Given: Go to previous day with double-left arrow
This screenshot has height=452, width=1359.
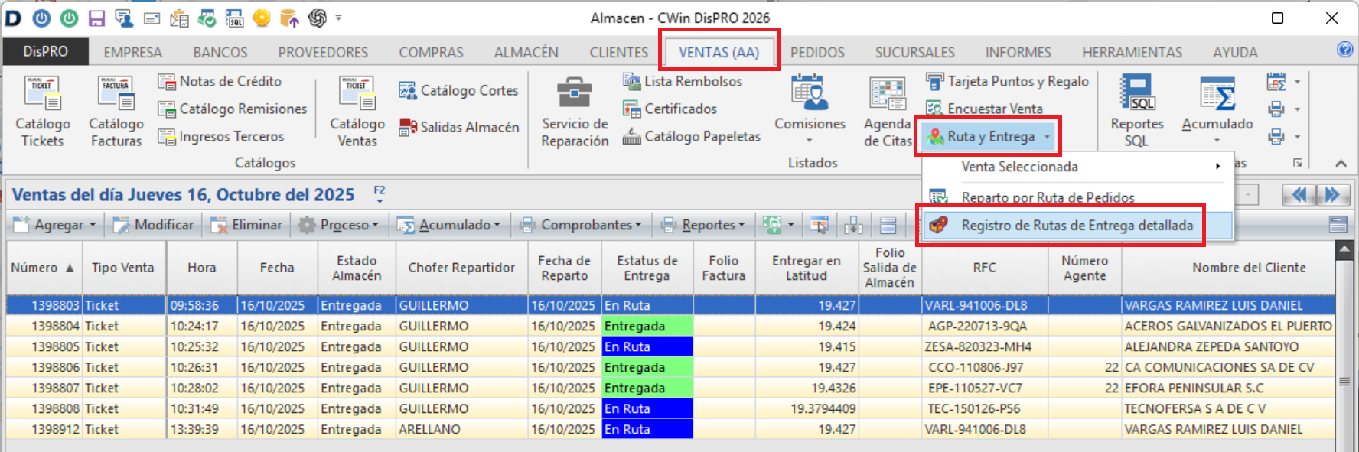Looking at the screenshot, I should tap(1299, 195).
